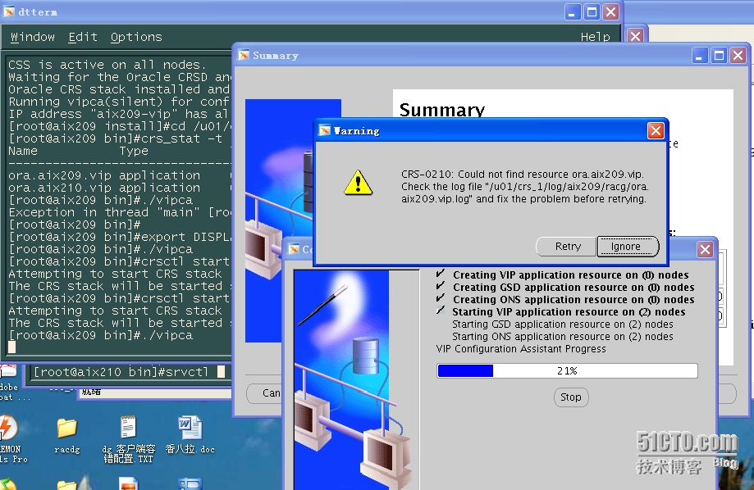This screenshot has width=754, height=490.
Task: Select 'Creating VIP application resource' step text
Action: [571, 274]
